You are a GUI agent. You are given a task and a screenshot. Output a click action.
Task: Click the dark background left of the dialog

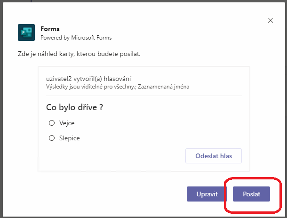1,110
